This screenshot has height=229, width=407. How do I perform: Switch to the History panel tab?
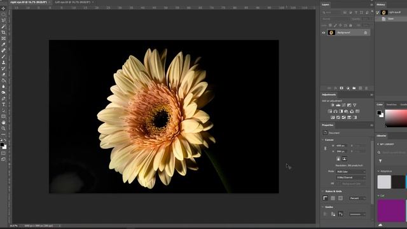381,4
